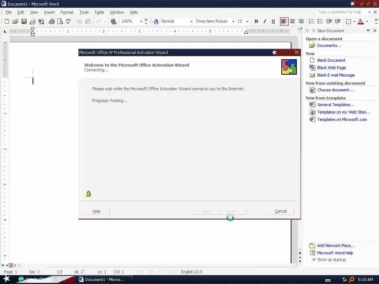The width and height of the screenshot is (379, 284).
Task: Open the Times New Roman font dropdown
Action: tap(233, 21)
